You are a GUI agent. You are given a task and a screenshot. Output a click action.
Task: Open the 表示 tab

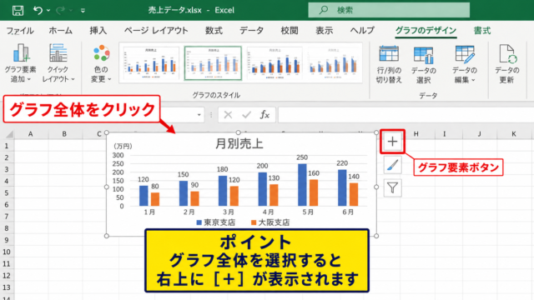pyautogui.click(x=325, y=31)
